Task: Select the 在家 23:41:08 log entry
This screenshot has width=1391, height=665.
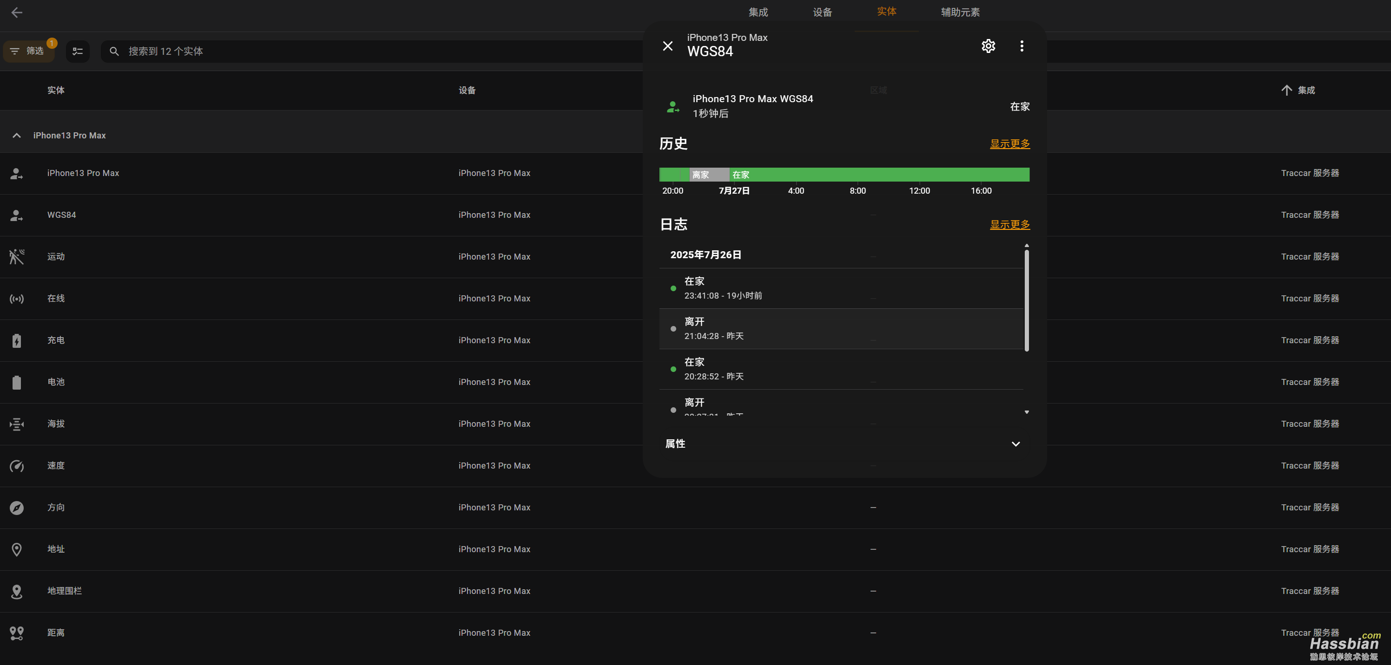Action: [841, 288]
